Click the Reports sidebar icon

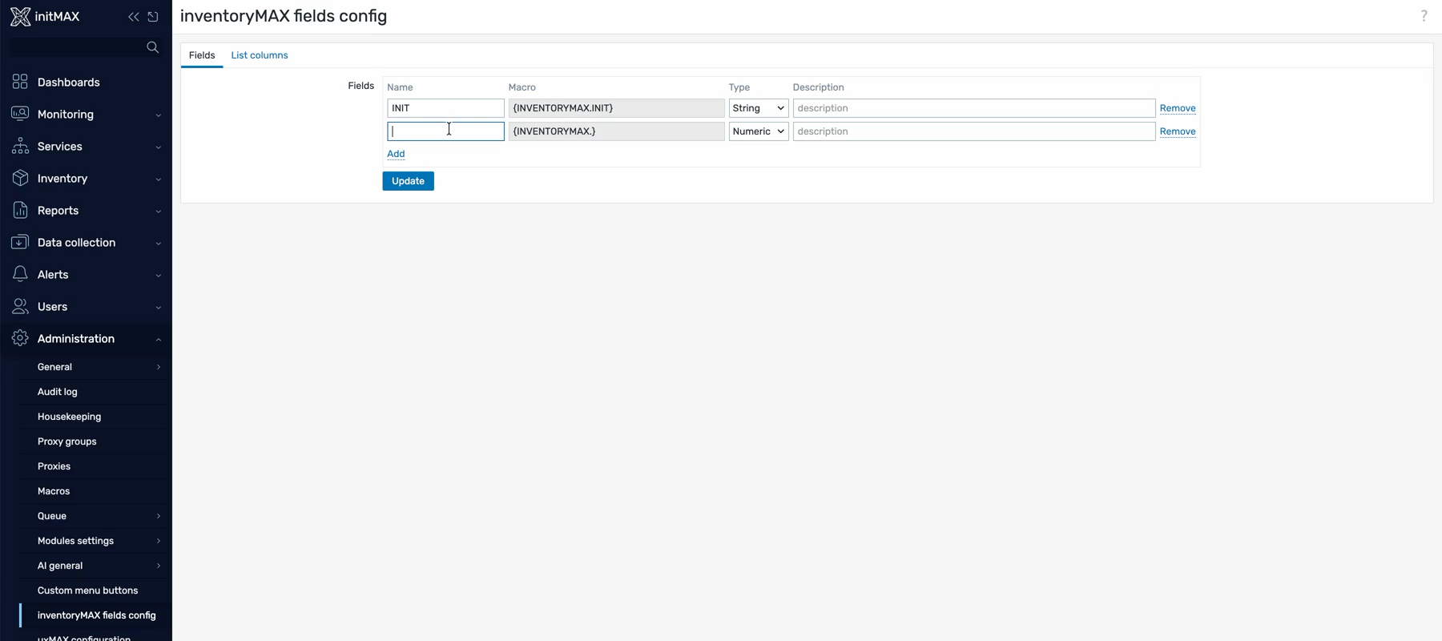tap(20, 210)
